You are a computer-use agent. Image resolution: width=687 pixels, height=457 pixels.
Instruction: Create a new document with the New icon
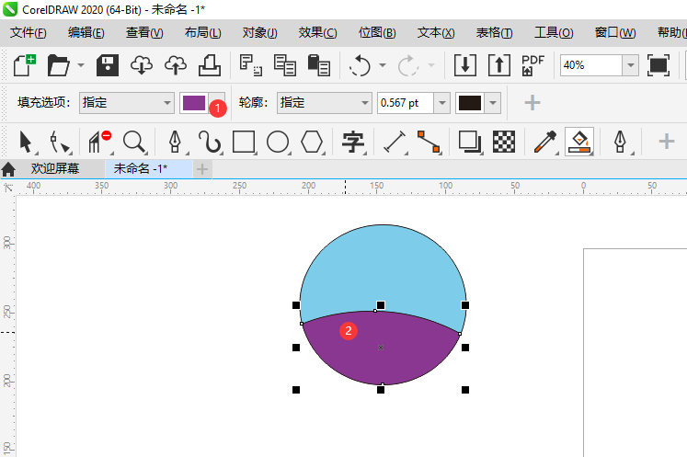[x=25, y=65]
